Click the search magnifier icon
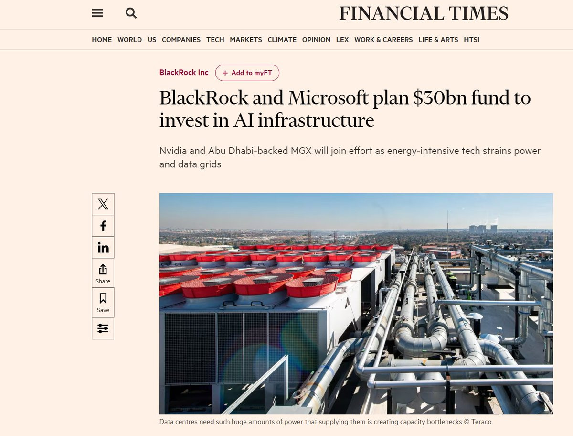Image resolution: width=573 pixels, height=436 pixels. tap(131, 13)
